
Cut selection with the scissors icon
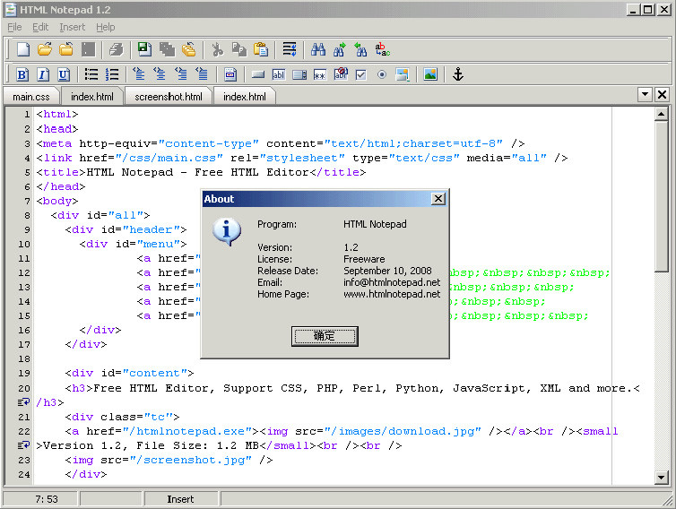[x=217, y=49]
